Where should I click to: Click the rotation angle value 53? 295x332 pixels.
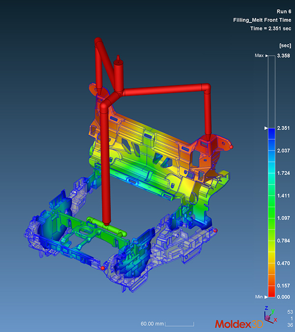(x=290, y=312)
